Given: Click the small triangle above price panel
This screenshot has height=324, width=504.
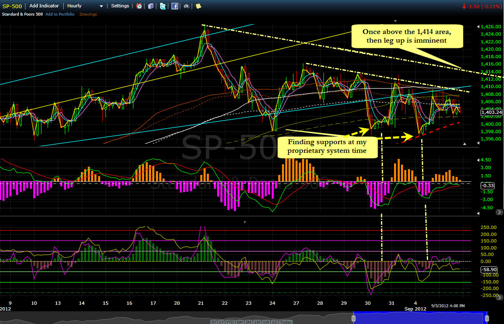Looking at the screenshot, I should click(x=396, y=20).
